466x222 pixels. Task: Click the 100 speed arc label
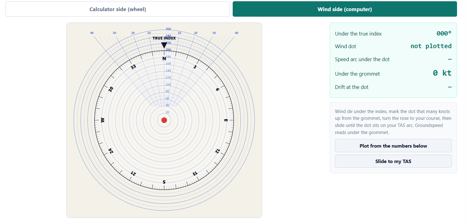pyautogui.click(x=168, y=84)
